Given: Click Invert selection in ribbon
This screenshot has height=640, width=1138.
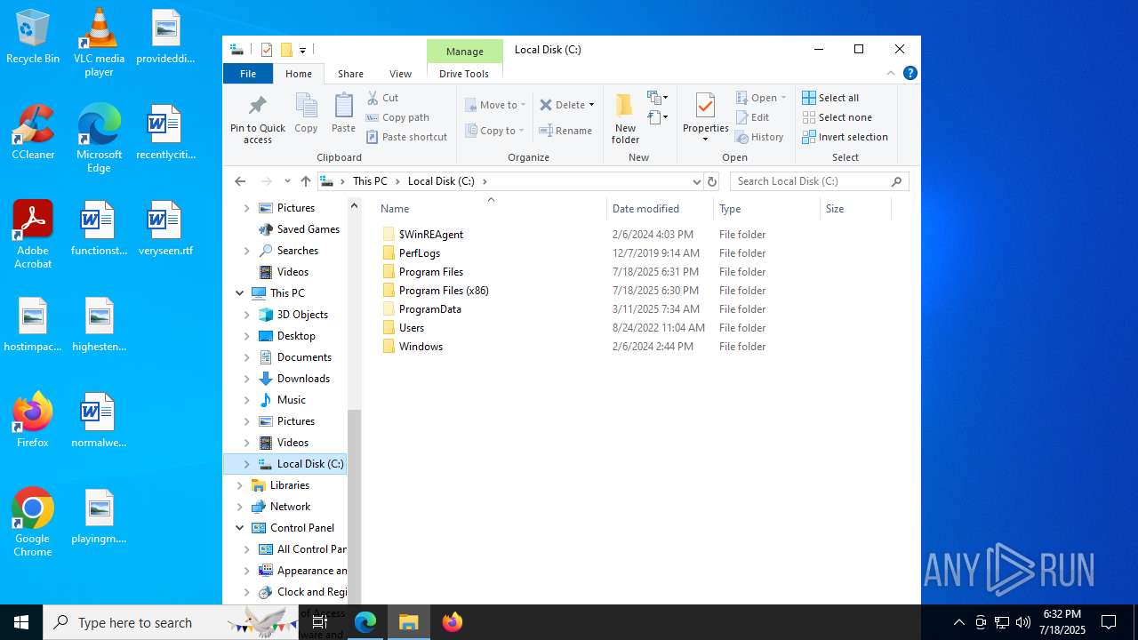Looking at the screenshot, I should tap(845, 137).
